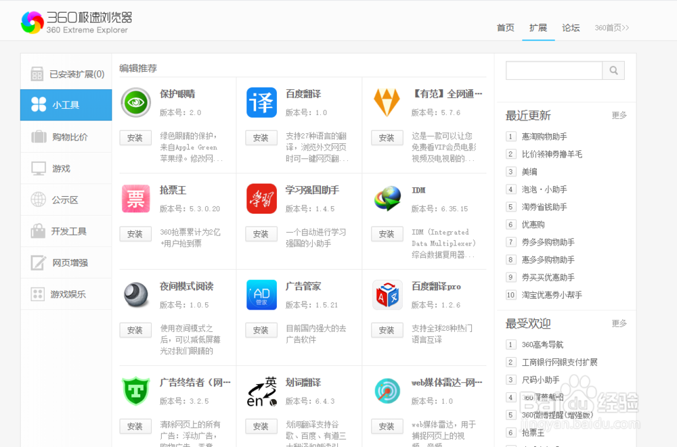Open the 广告终结者 green shield icon
This screenshot has width=677, height=447.
pyautogui.click(x=135, y=391)
